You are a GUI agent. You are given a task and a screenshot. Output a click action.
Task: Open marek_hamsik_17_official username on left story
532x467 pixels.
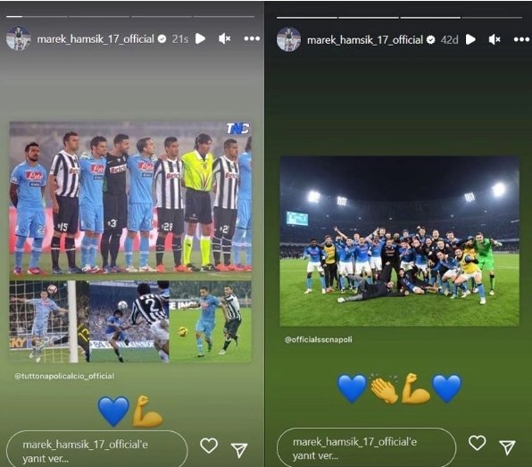(x=96, y=39)
